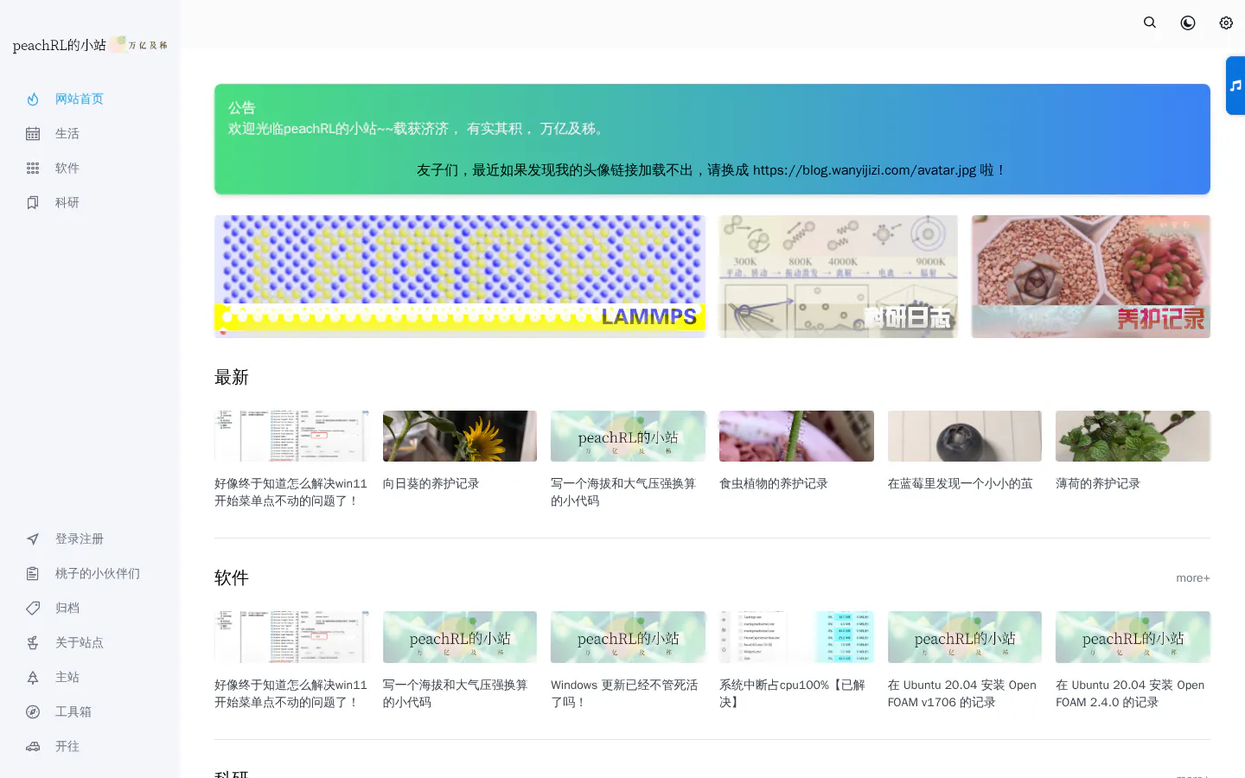The width and height of the screenshot is (1245, 778).
Task: Open the OpenFOAM 2.4.0 install post title
Action: point(1130,694)
